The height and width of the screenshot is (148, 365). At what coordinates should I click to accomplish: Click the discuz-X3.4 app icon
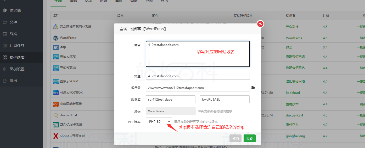(56, 115)
